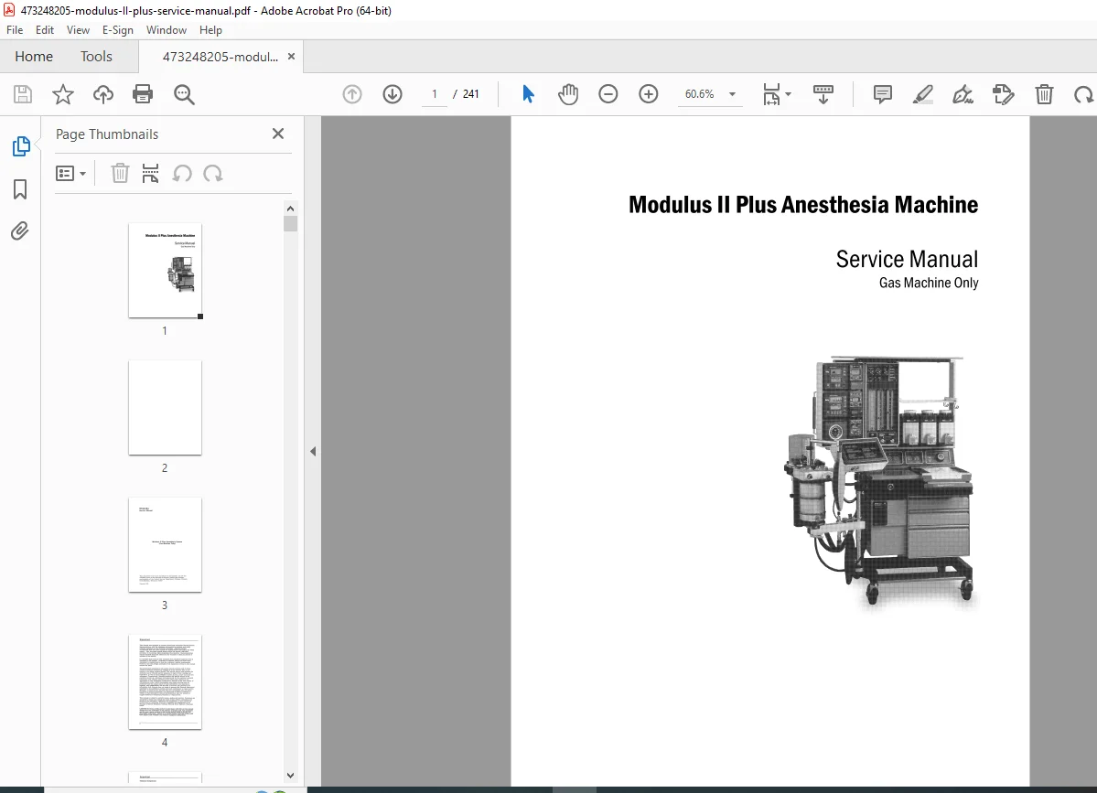
Task: Open the Help menu
Action: click(x=210, y=30)
